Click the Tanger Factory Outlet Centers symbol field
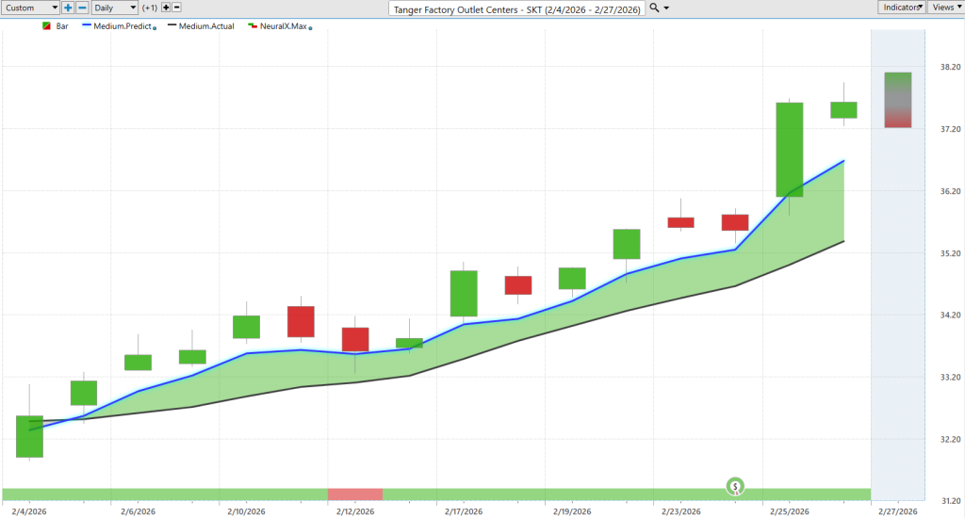The width and height of the screenshot is (965, 518). pyautogui.click(x=517, y=9)
